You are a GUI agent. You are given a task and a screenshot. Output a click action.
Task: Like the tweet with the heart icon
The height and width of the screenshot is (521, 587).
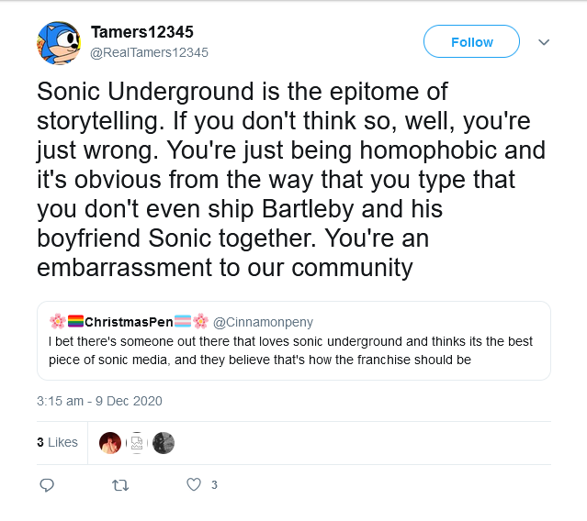[193, 484]
